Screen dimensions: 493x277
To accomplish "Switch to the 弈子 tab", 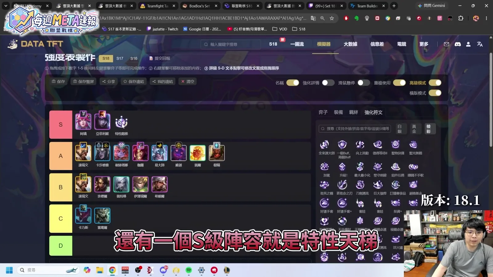I will coord(323,112).
